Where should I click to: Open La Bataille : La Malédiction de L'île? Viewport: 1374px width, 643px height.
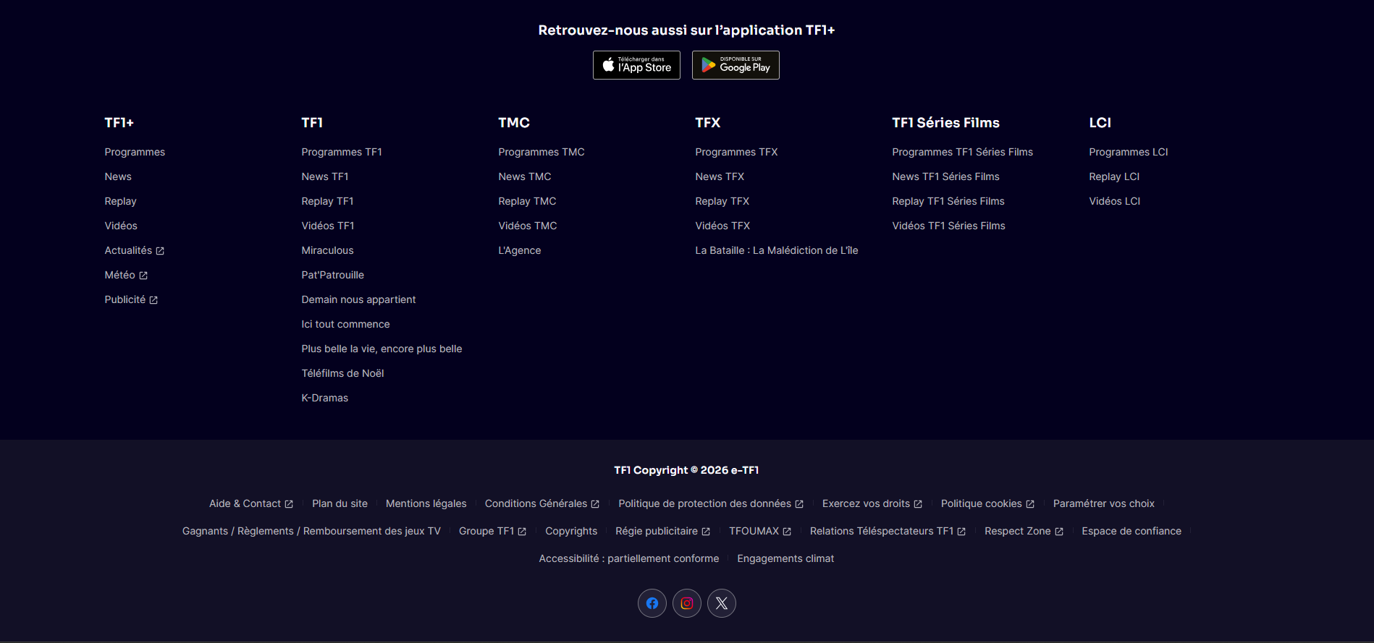[777, 250]
